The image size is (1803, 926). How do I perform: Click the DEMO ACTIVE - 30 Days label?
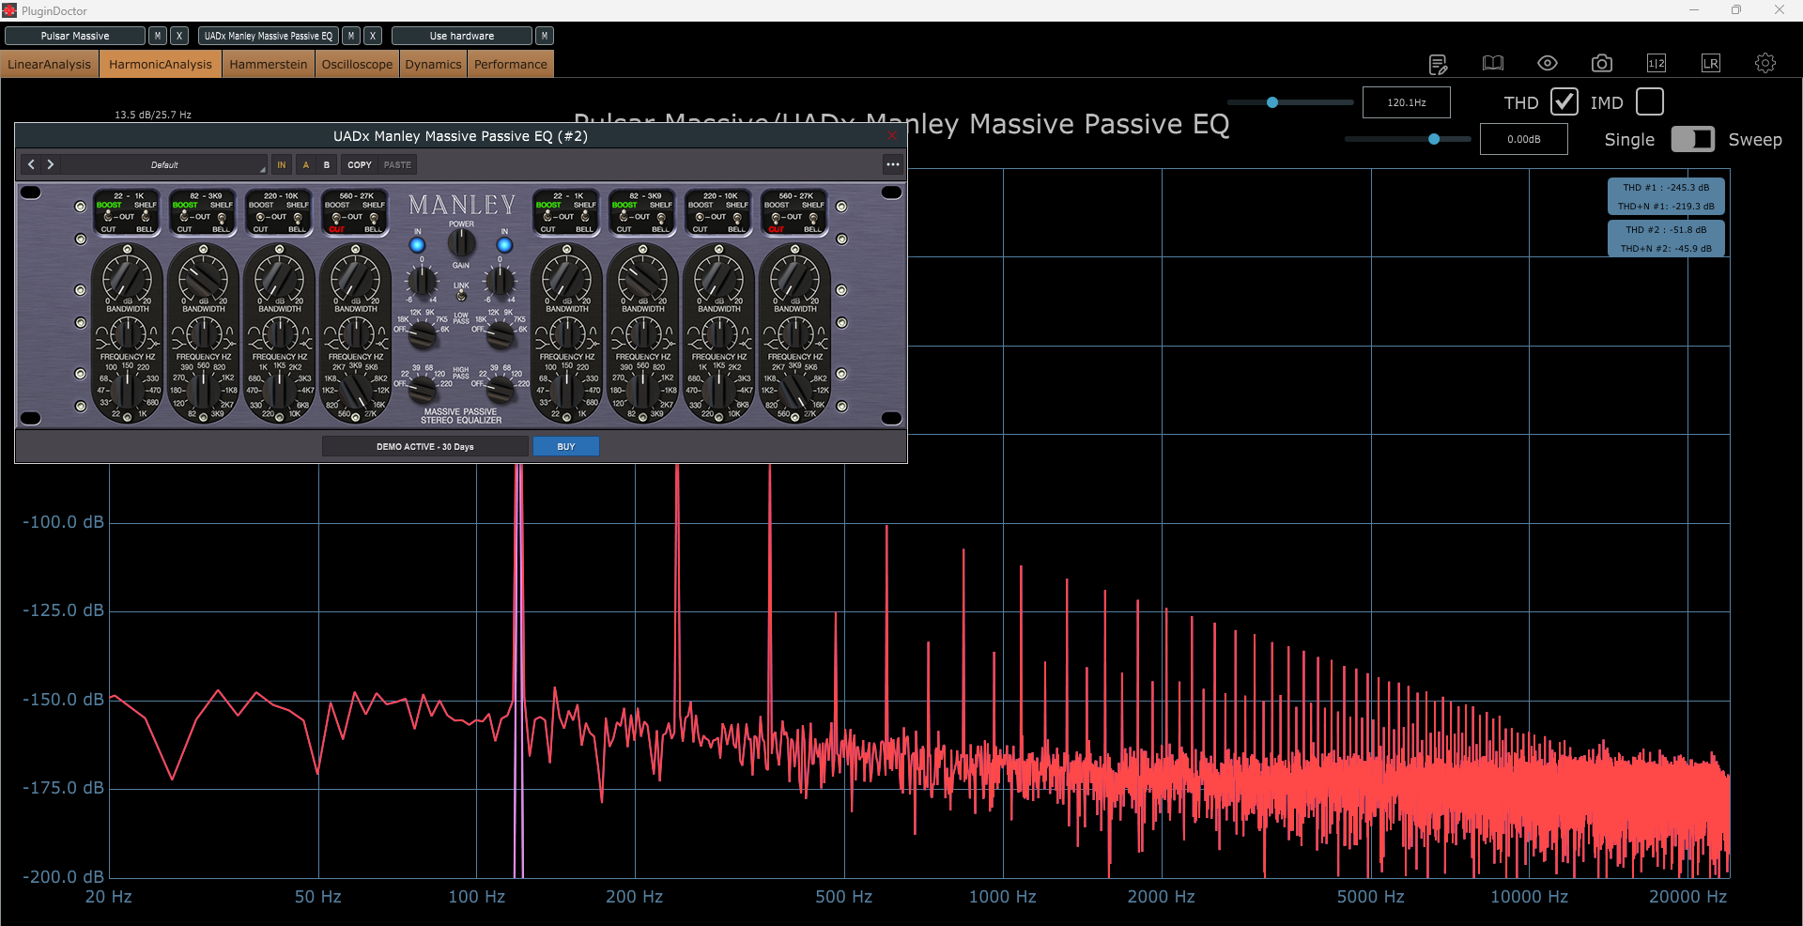click(x=425, y=446)
